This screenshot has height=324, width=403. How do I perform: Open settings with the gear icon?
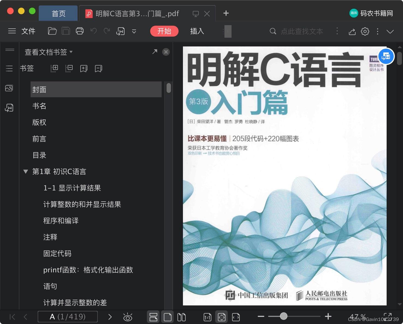[x=365, y=31]
